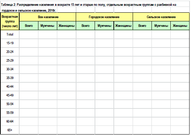Click the 65+ age group cell
Screen dimensions: 191x136
[x=10, y=130]
